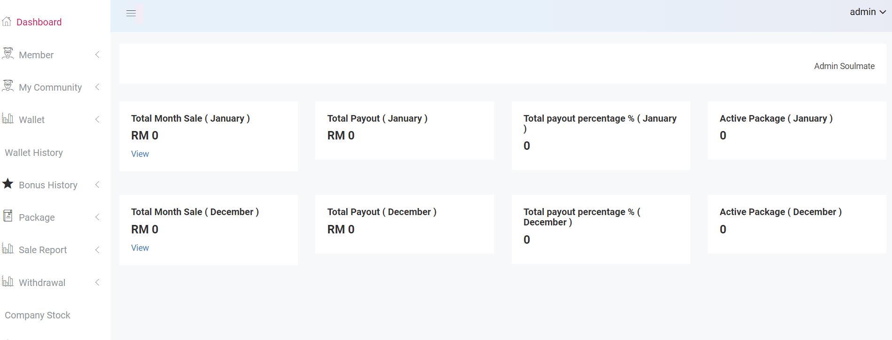The image size is (892, 340).
Task: Expand the Bonus History chevron
Action: (97, 185)
